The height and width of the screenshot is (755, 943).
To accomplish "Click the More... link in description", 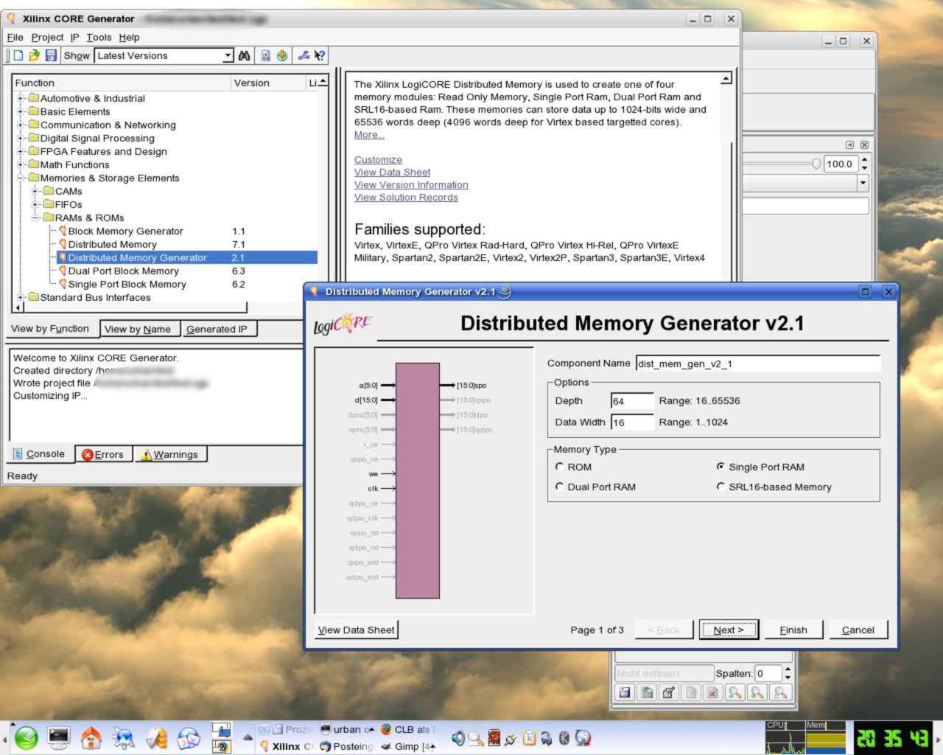I will coord(369,134).
